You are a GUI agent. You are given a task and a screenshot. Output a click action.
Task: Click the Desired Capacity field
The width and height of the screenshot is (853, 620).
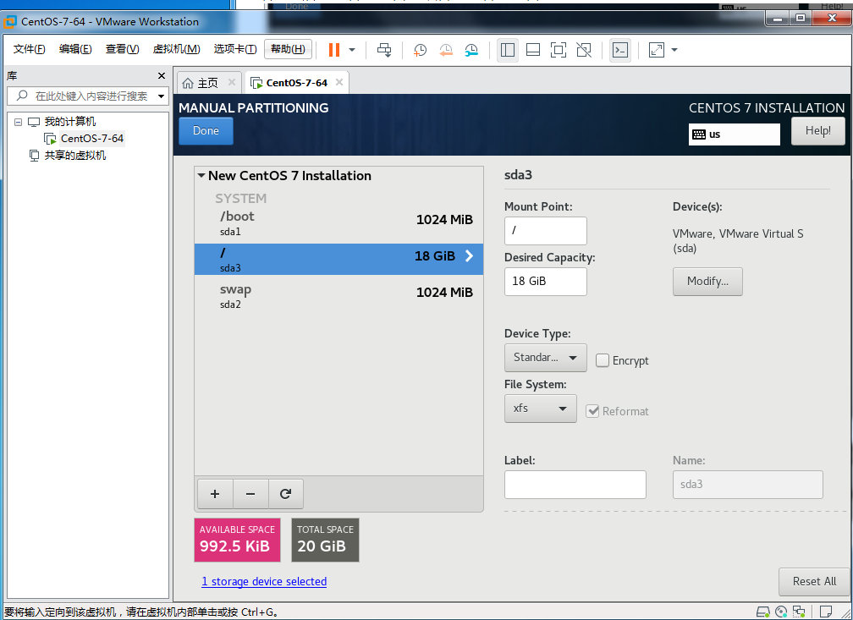[x=546, y=281]
